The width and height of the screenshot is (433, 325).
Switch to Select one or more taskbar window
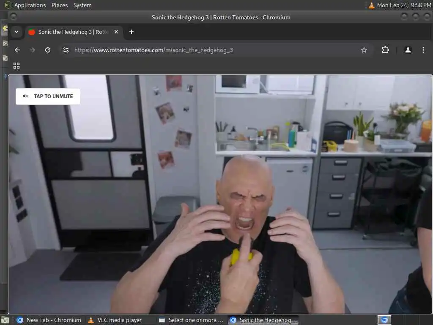click(x=192, y=320)
